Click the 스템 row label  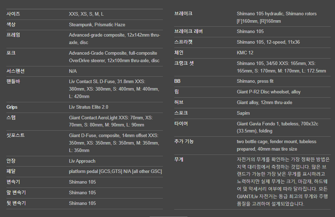click(x=11, y=118)
